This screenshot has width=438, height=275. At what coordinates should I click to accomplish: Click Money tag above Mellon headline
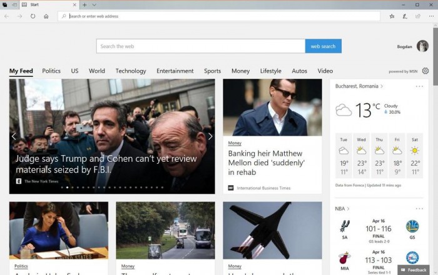(235, 143)
